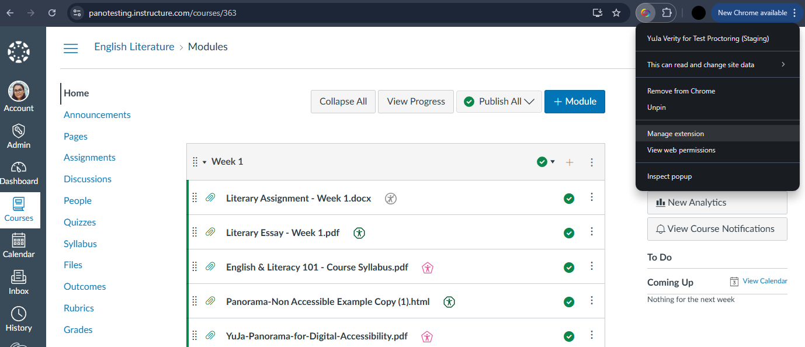This screenshot has height=347, width=805.
Task: Select Manage extension from the menu
Action: click(676, 134)
